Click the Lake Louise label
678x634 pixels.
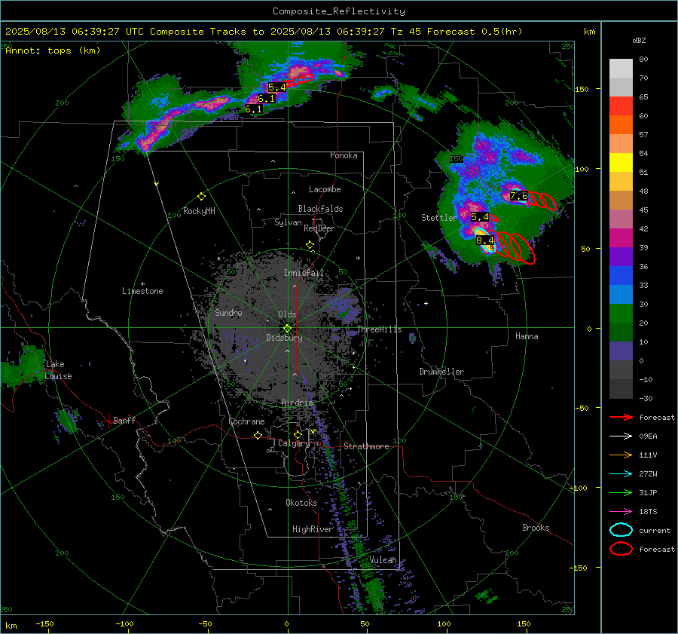tap(59, 370)
